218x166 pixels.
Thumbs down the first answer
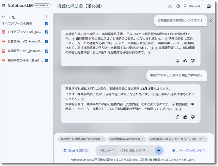(x=192, y=61)
